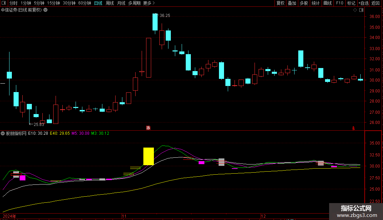The width and height of the screenshot is (383, 220).
Task: Open dropdown beside 股朋指标网 indicator
Action: coord(3,133)
